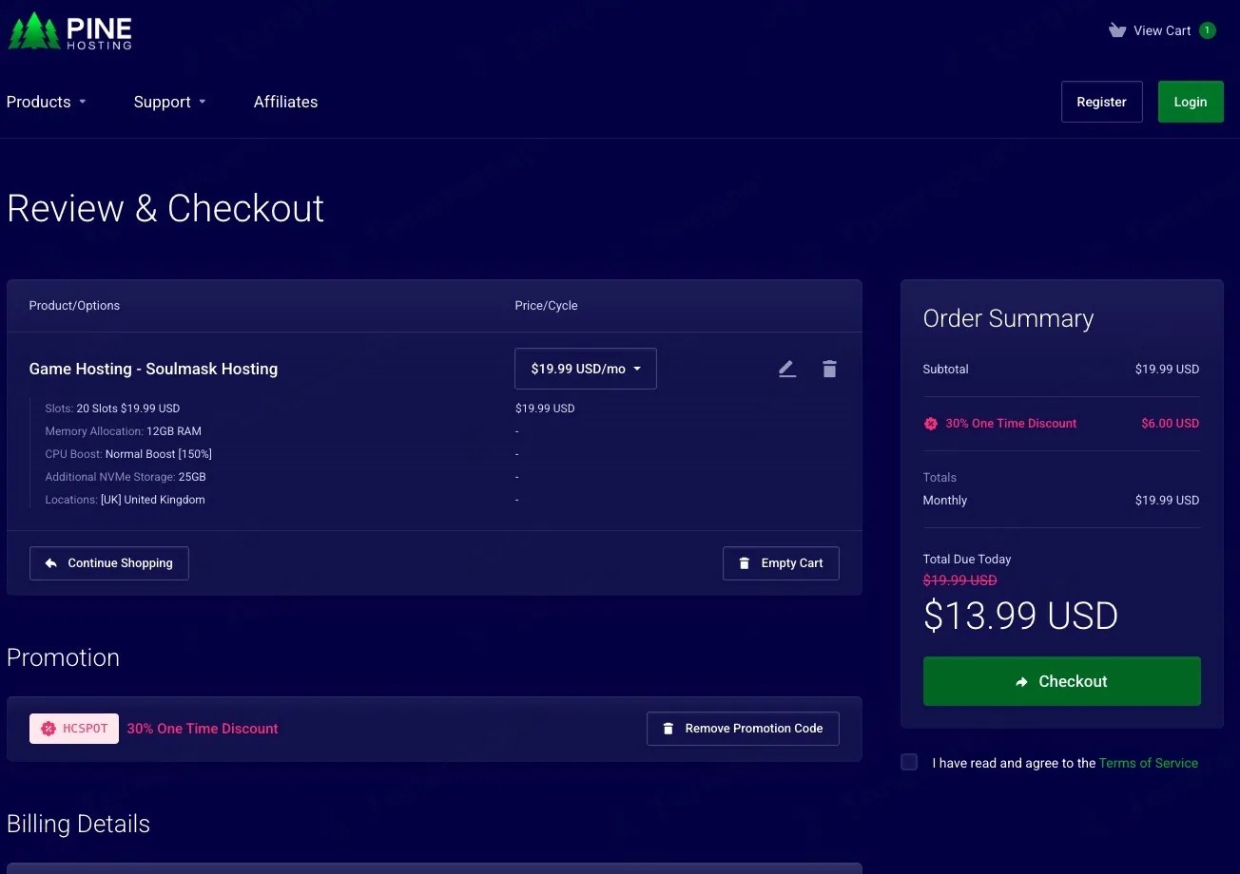Click the green Login button
The image size is (1240, 874).
coord(1191,102)
